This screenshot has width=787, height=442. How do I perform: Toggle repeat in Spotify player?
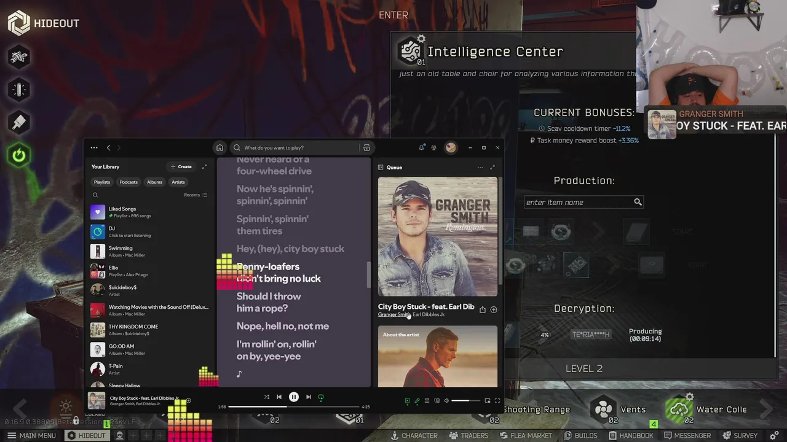tap(321, 397)
